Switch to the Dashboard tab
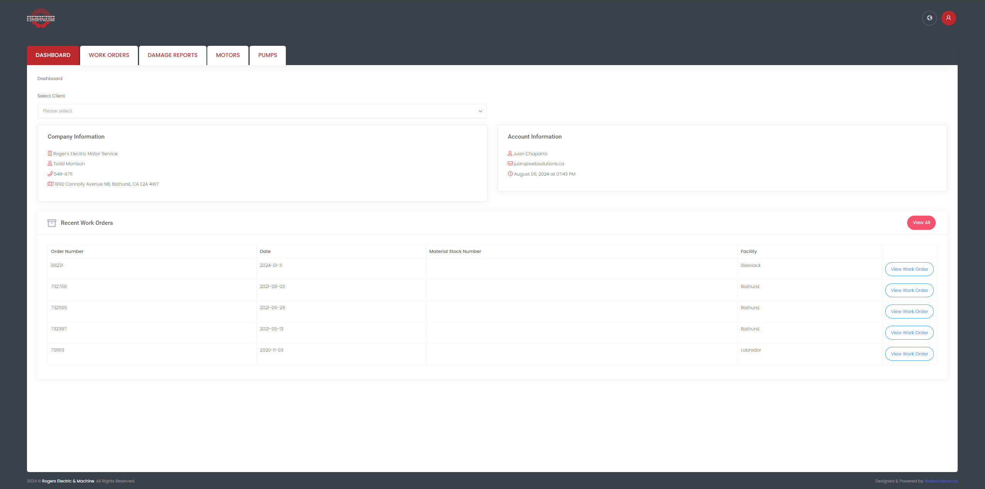985x489 pixels. 53,55
